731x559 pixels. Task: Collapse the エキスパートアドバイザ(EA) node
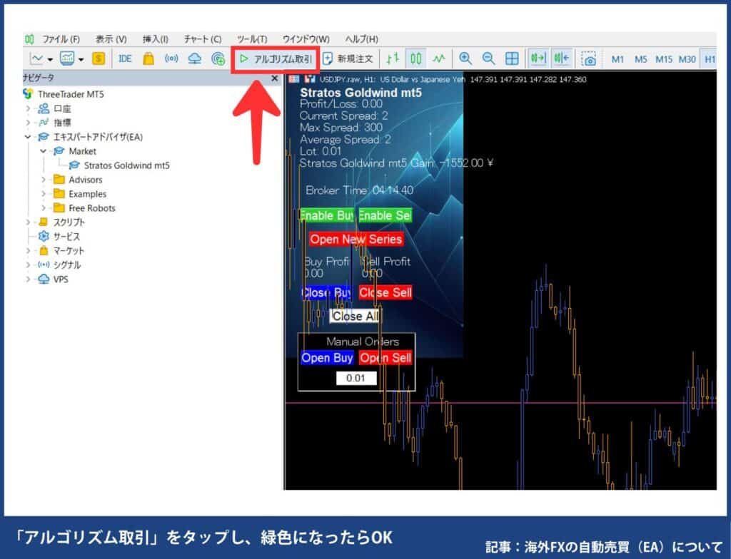click(x=28, y=137)
